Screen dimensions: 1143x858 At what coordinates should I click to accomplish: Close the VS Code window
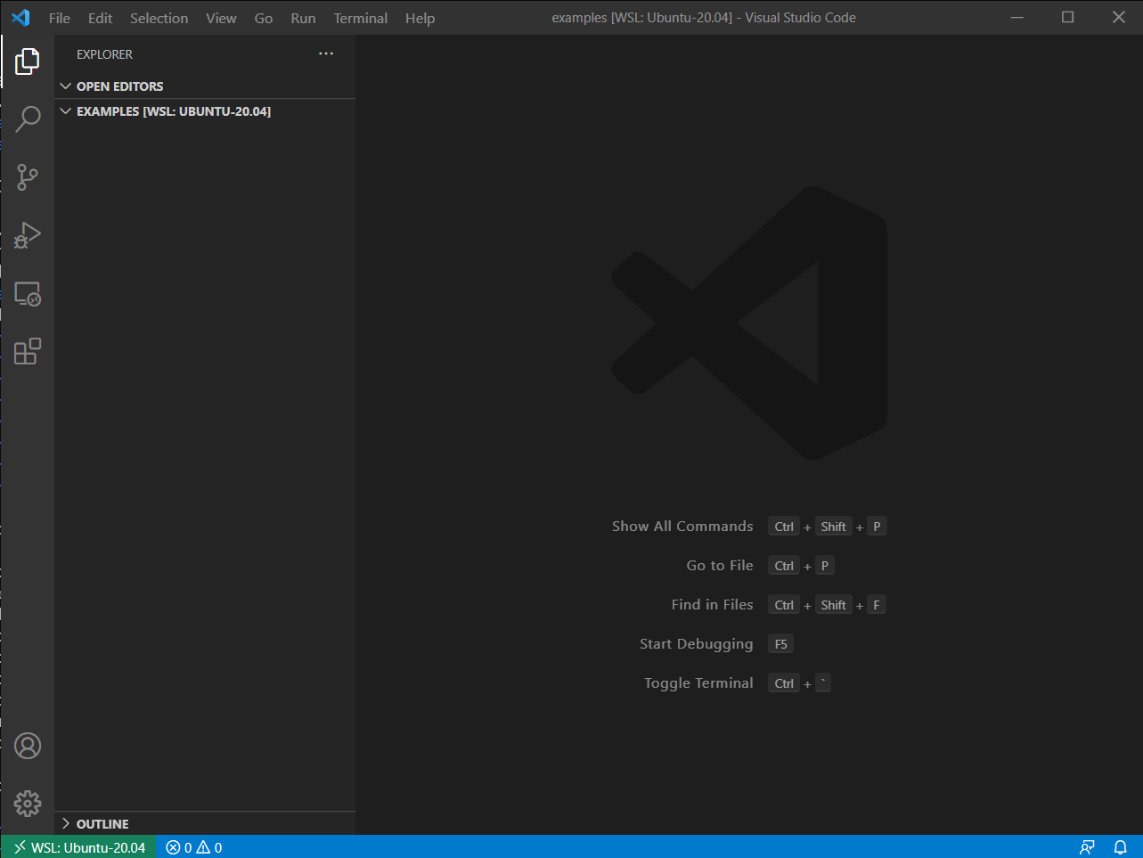pos(1119,18)
